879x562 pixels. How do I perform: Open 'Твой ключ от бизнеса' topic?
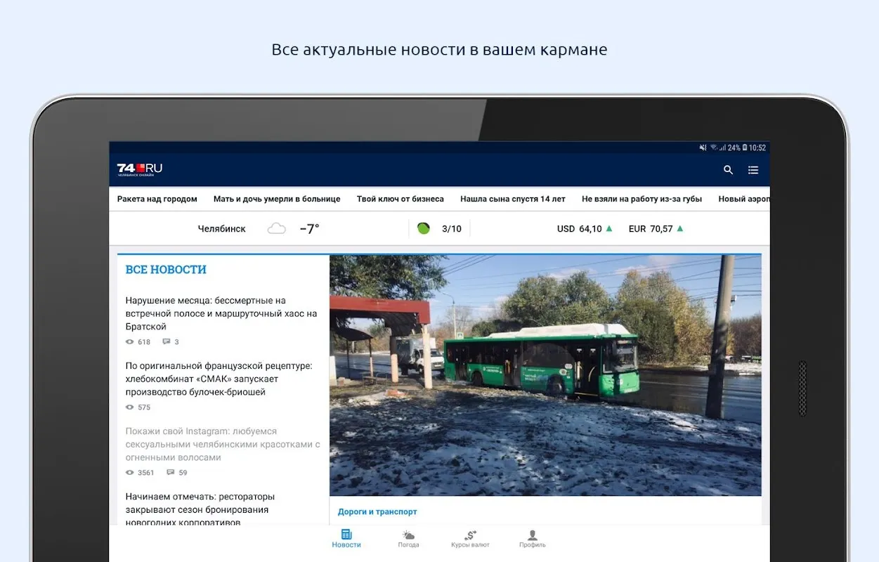pos(400,199)
